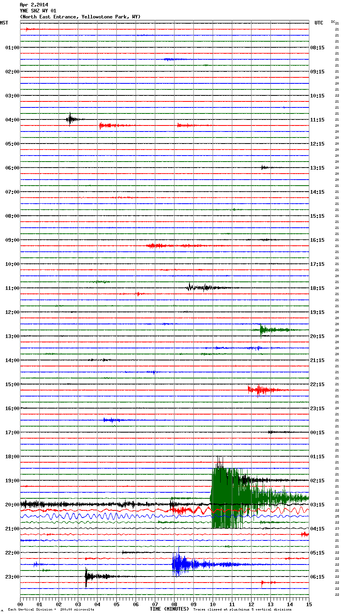The image size is (341, 615).
Task: Click the '00' minute tick label
Action: [20, 604]
